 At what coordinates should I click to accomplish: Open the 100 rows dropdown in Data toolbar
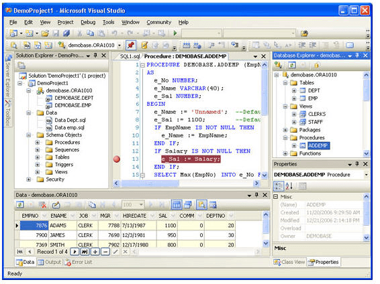[x=141, y=205]
